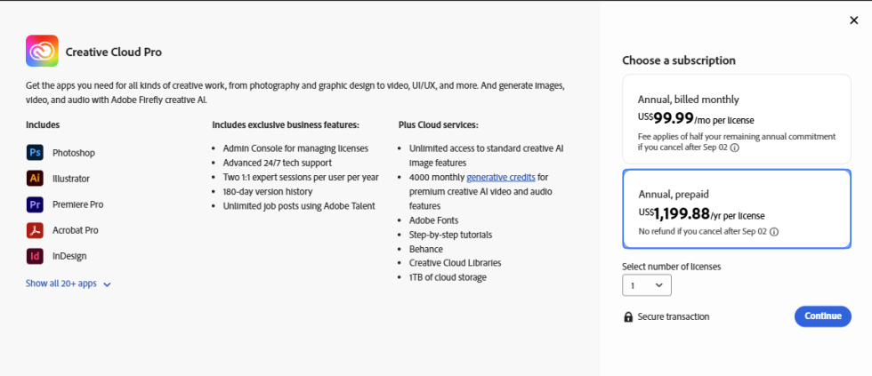This screenshot has width=872, height=376.
Task: Click the Premiere Pro app icon
Action: tap(35, 204)
